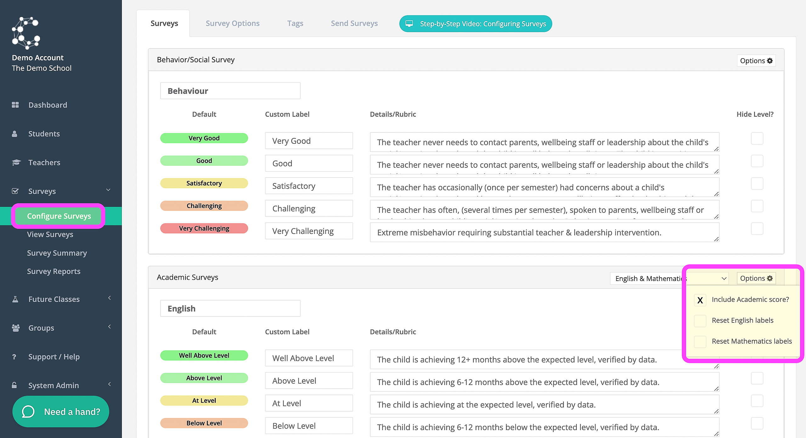Click the Future Classes flask icon

(15, 299)
